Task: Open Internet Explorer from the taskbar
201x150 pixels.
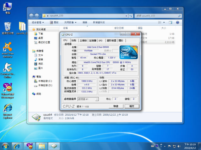Action: tap(17, 146)
